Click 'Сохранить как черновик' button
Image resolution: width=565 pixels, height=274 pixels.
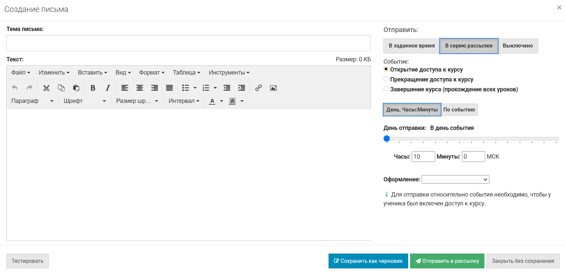point(368,261)
